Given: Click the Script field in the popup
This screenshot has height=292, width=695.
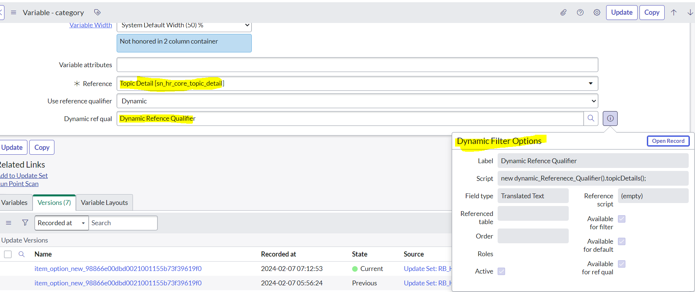Looking at the screenshot, I should tap(593, 178).
